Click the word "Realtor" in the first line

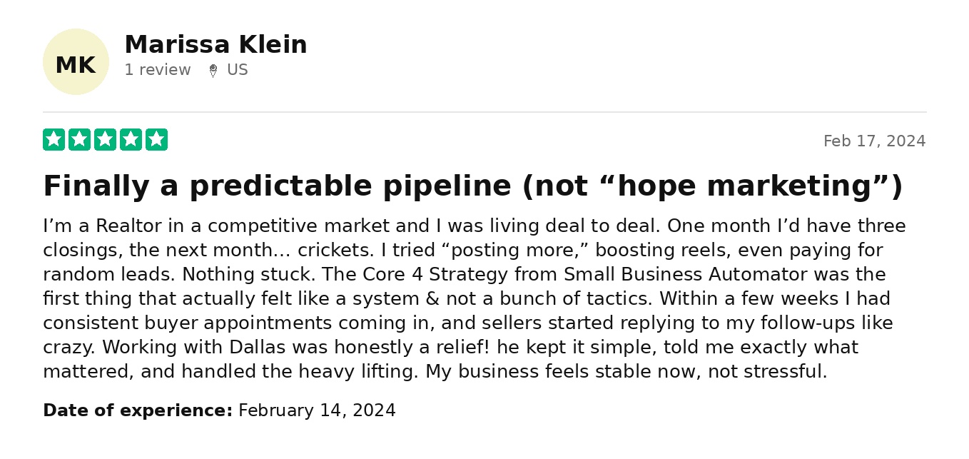tap(126, 226)
